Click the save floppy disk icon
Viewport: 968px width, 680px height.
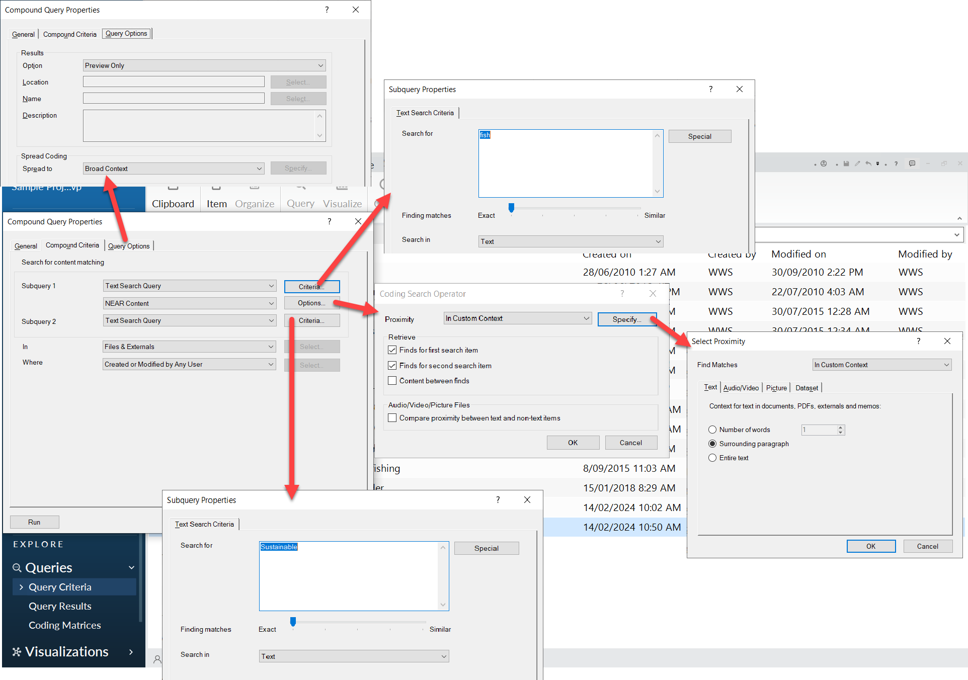846,163
